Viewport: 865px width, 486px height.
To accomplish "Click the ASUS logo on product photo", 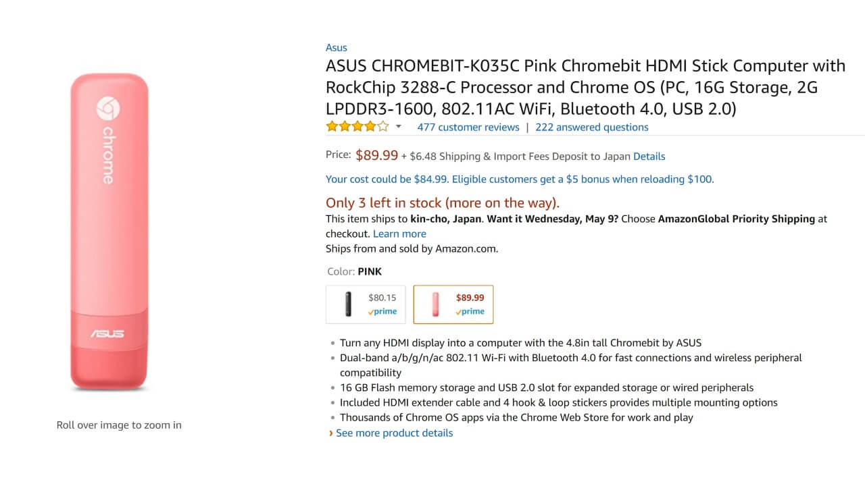I will coord(107,333).
